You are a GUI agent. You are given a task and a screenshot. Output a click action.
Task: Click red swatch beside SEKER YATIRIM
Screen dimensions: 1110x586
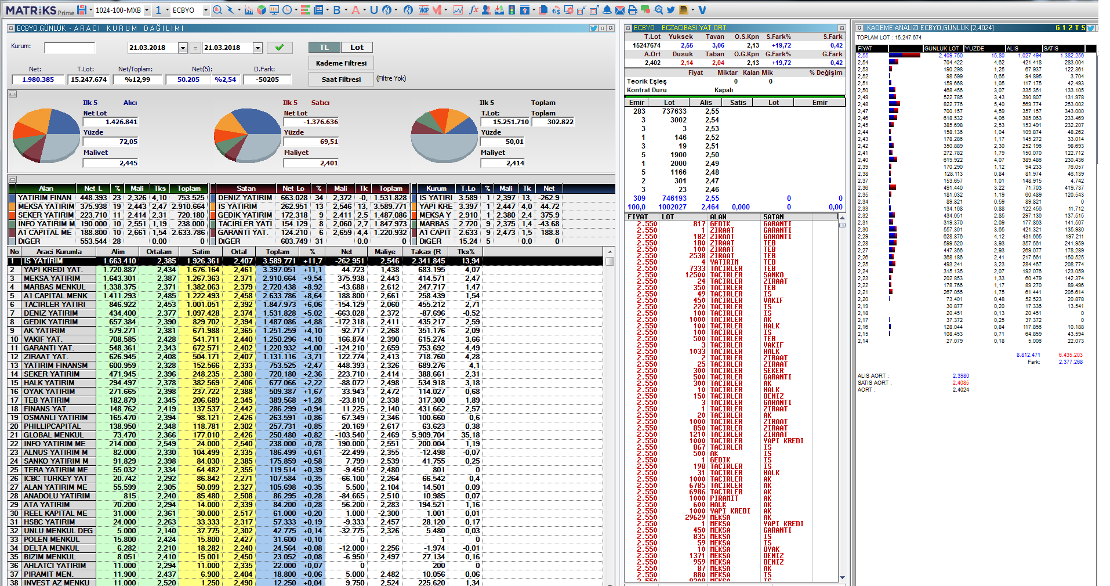[x=12, y=215]
